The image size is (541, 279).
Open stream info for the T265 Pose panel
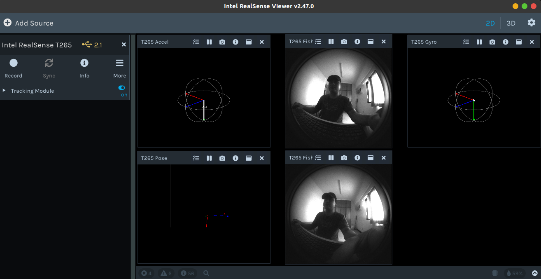[236, 158]
